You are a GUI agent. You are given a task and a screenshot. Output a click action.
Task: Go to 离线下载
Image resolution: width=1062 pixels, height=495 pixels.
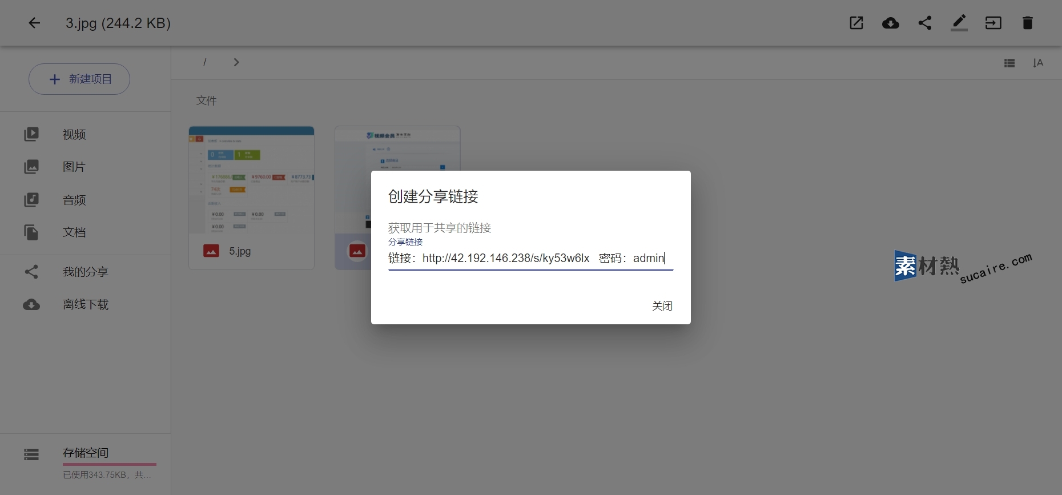pyautogui.click(x=86, y=304)
